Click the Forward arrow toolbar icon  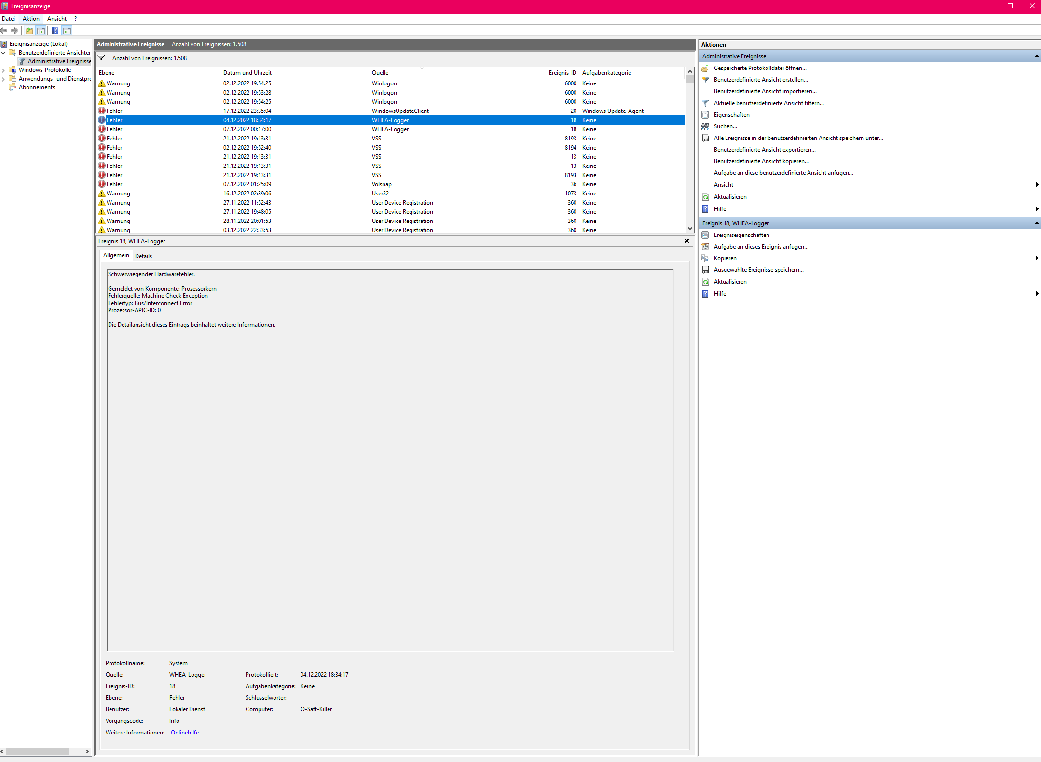pos(14,31)
